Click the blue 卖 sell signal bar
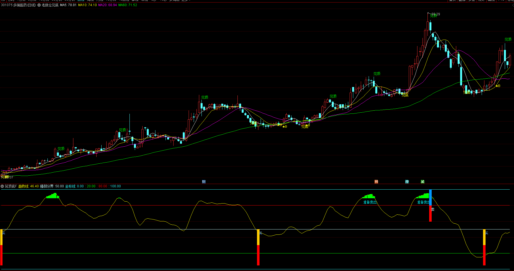The image size is (514, 271). 430,197
